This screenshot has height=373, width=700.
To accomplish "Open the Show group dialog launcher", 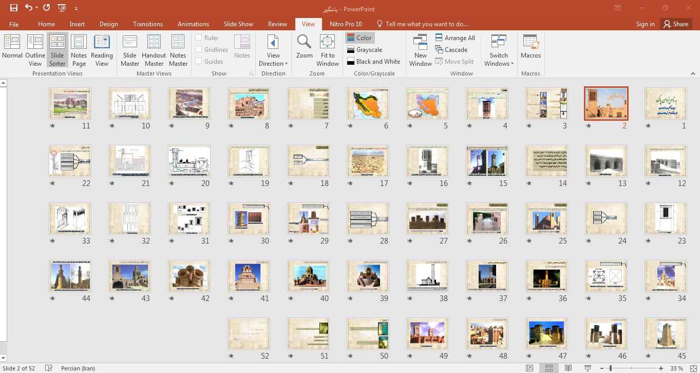I will 251,74.
